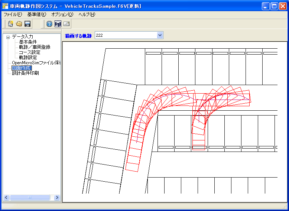Select 基本条件 in the tree

point(28,42)
